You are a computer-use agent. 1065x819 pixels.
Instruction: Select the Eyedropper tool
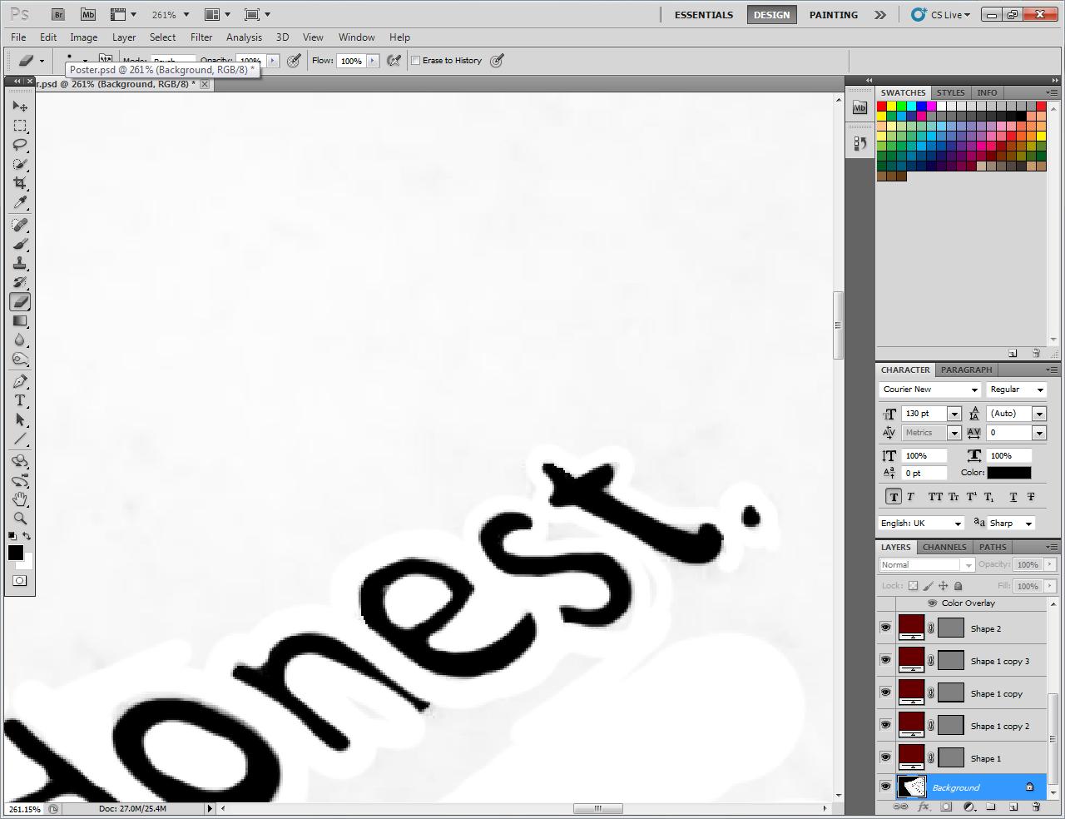pos(20,202)
